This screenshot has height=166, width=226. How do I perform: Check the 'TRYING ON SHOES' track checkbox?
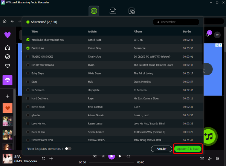[28, 57]
